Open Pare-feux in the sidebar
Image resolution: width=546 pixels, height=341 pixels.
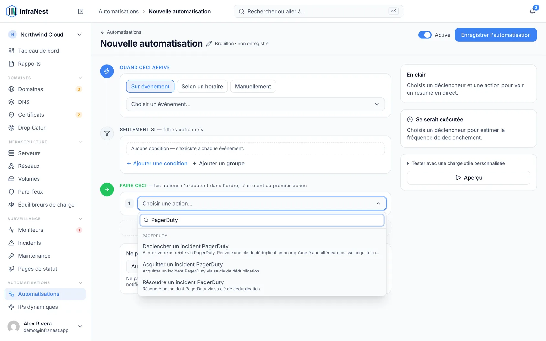[45, 192]
